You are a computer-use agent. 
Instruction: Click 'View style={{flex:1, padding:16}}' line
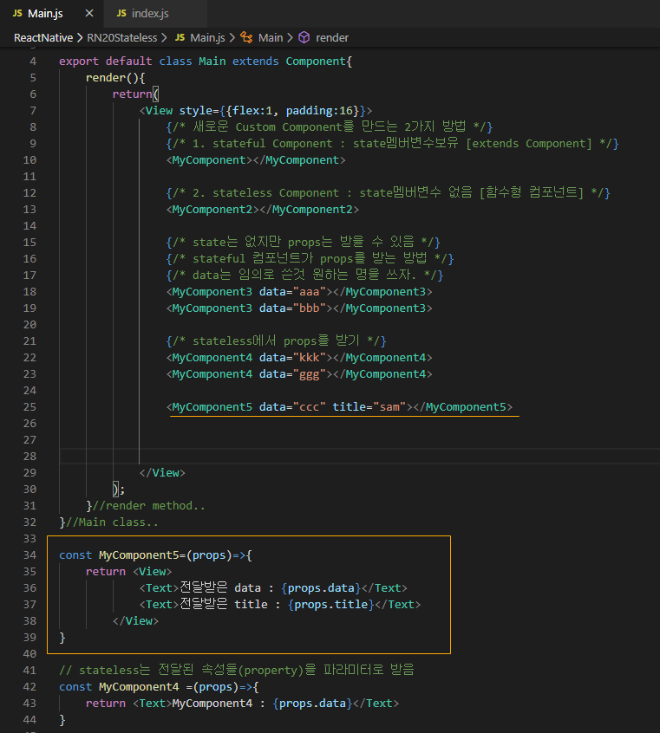coord(256,111)
